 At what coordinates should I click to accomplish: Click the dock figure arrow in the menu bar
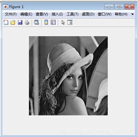[132, 14]
